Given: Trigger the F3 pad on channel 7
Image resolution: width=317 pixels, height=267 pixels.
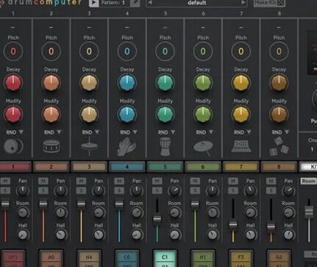Looking at the screenshot, I should point(241,258).
